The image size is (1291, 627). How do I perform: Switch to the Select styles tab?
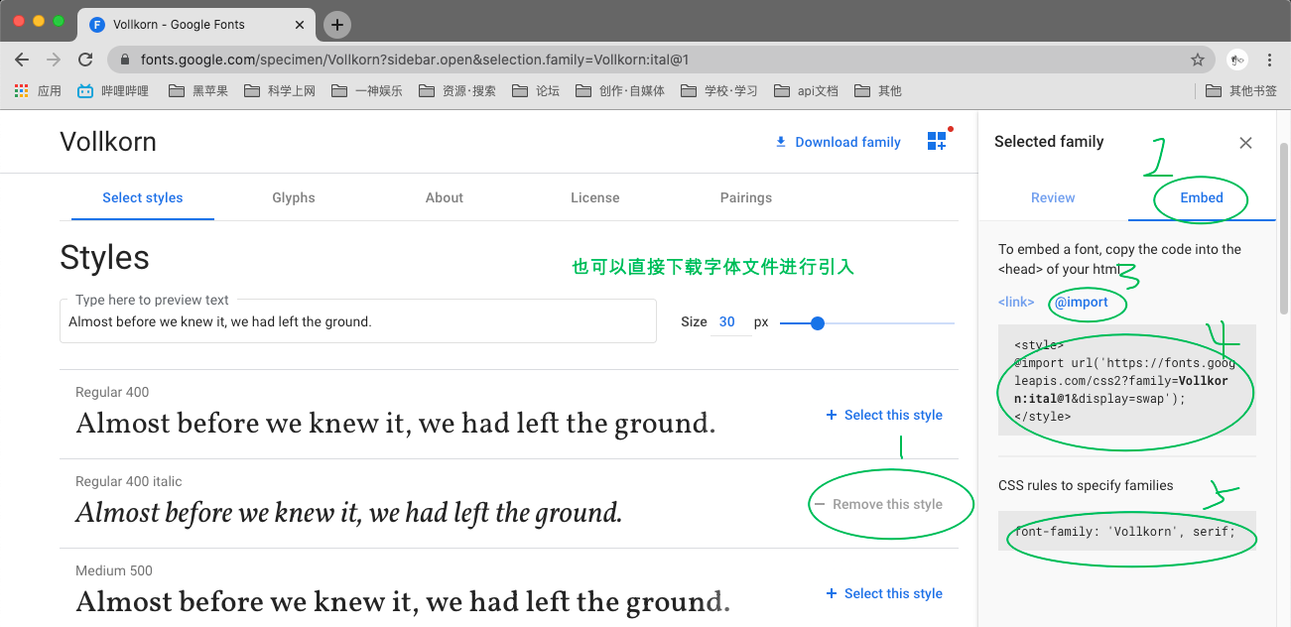[x=143, y=197]
